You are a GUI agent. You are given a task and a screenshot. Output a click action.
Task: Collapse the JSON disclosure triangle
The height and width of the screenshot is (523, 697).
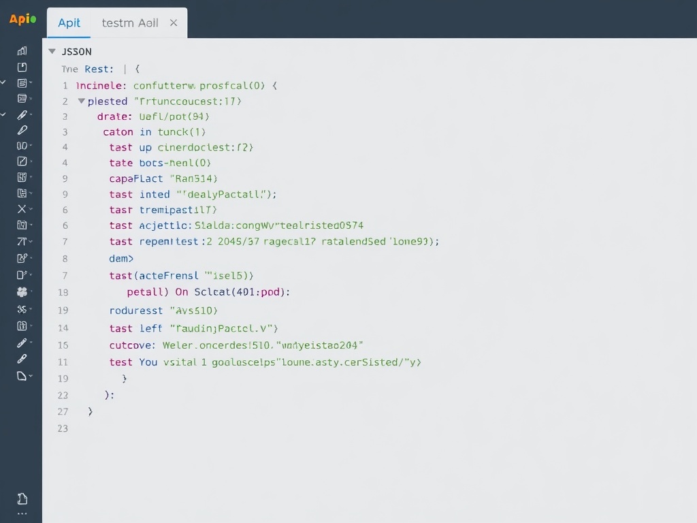click(x=52, y=51)
